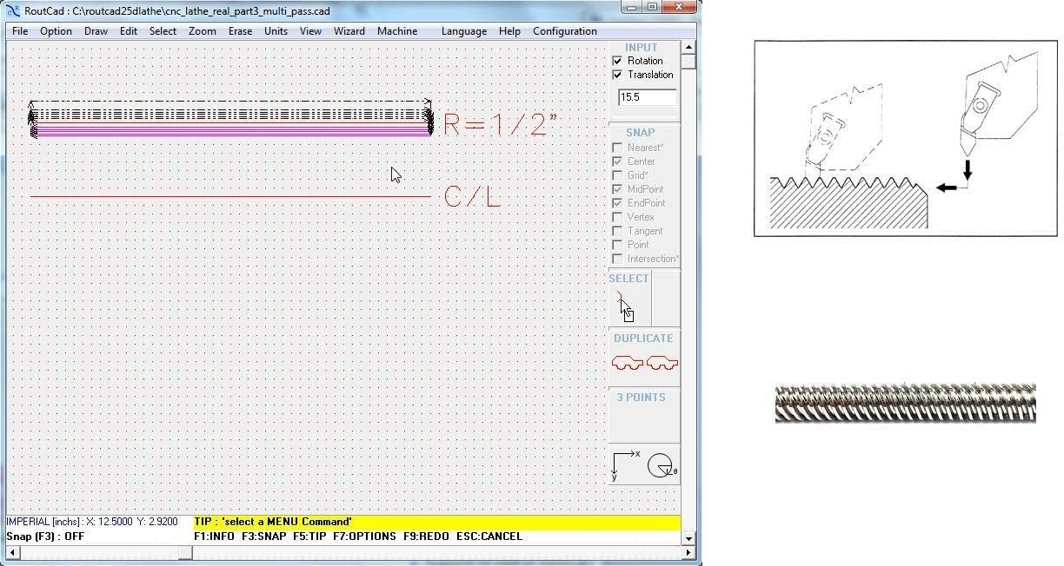Click the IMPERIAL coordinates readout
The image size is (1064, 566).
coord(92,523)
